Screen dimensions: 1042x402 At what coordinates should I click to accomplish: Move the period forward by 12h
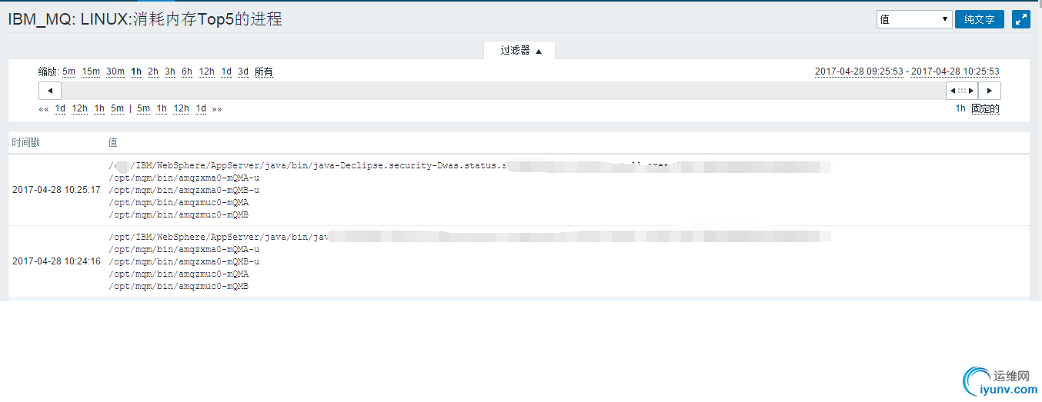point(181,108)
